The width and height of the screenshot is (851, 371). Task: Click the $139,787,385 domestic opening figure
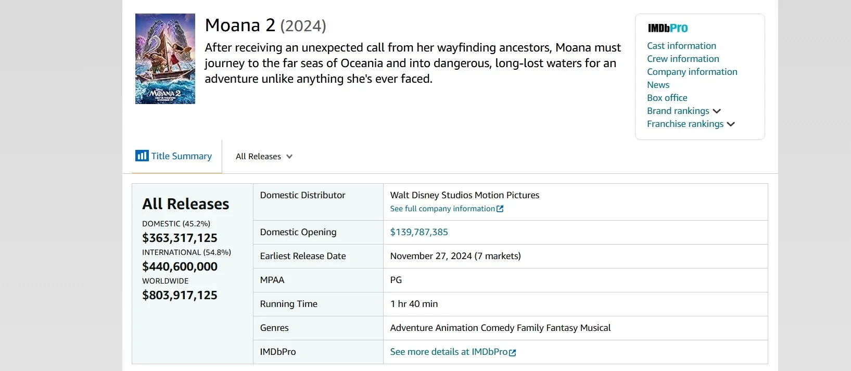click(419, 232)
